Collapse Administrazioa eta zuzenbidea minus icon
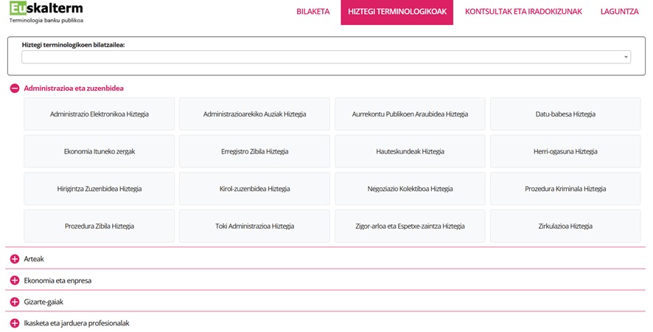The image size is (653, 332). tap(14, 89)
